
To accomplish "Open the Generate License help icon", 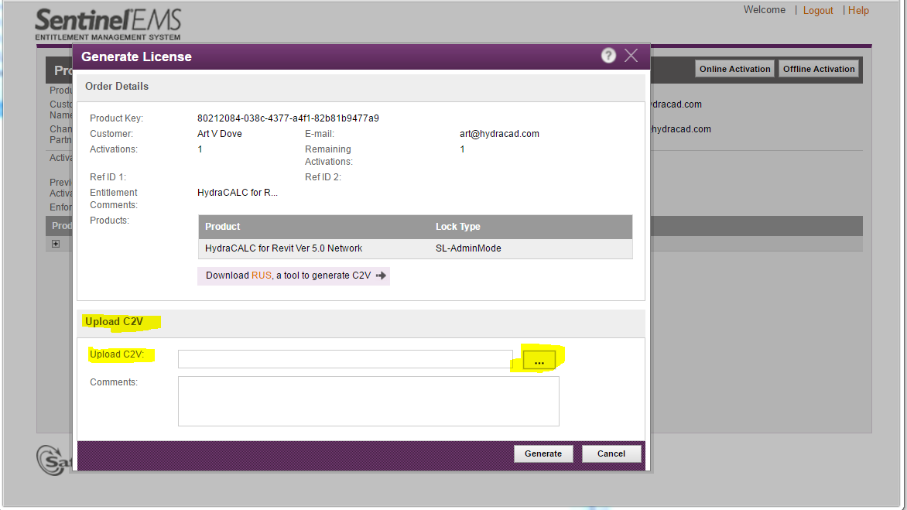I will pos(608,56).
